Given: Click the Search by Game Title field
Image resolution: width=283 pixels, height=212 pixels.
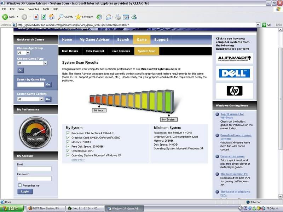Looking at the screenshot, I should click(30, 85).
